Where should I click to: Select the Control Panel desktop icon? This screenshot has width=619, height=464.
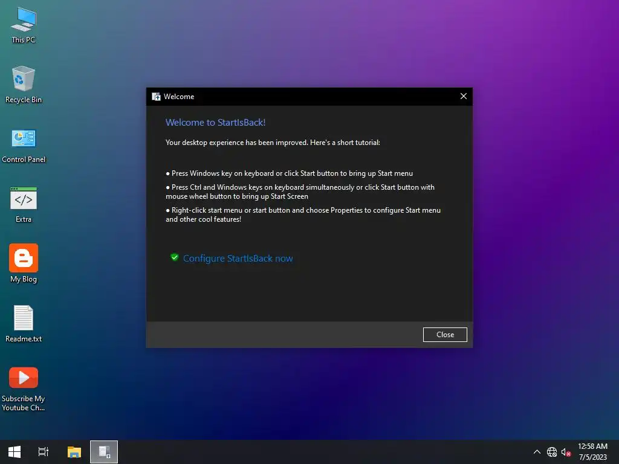click(x=24, y=145)
